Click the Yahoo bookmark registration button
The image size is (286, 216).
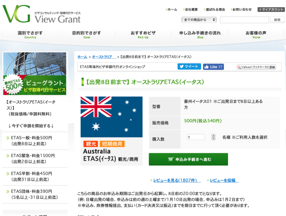pos(256,67)
